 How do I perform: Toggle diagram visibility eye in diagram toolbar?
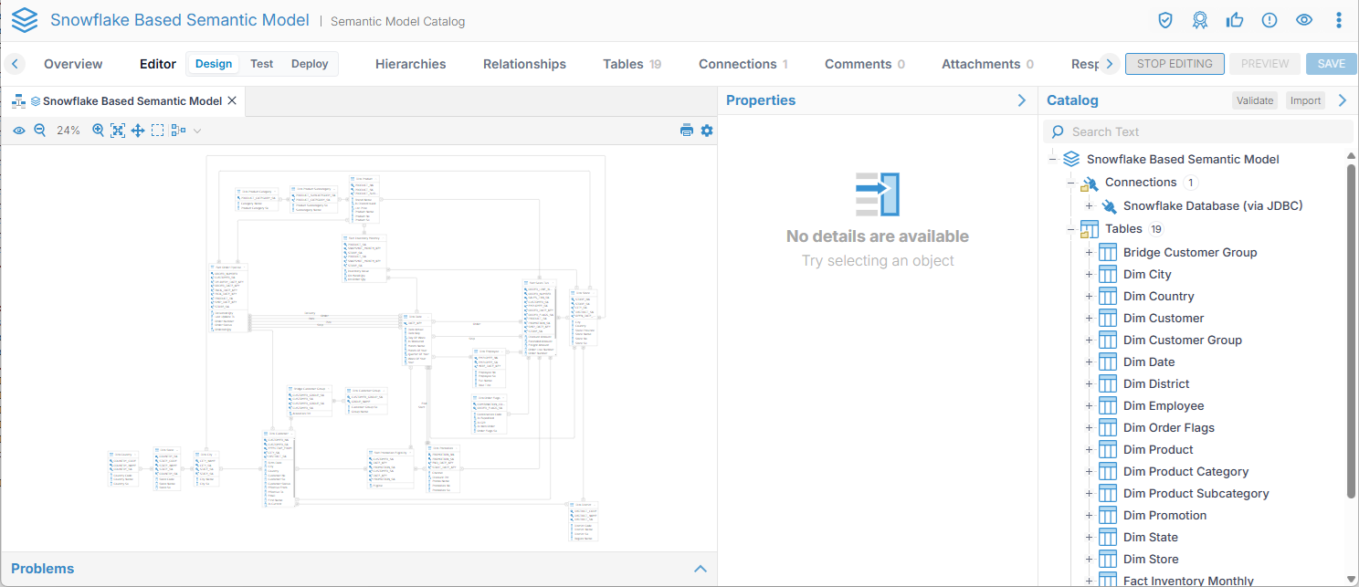click(19, 131)
